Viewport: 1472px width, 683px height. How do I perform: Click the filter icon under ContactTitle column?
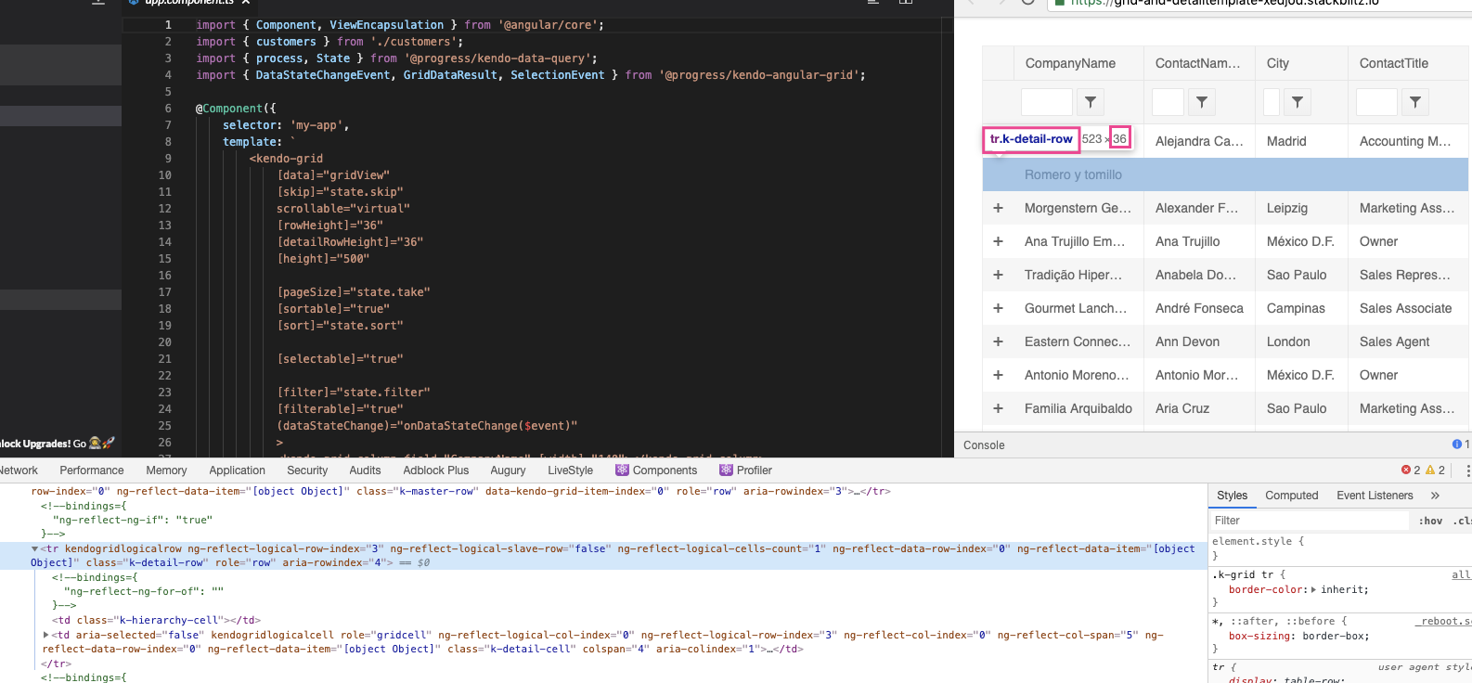tap(1415, 102)
